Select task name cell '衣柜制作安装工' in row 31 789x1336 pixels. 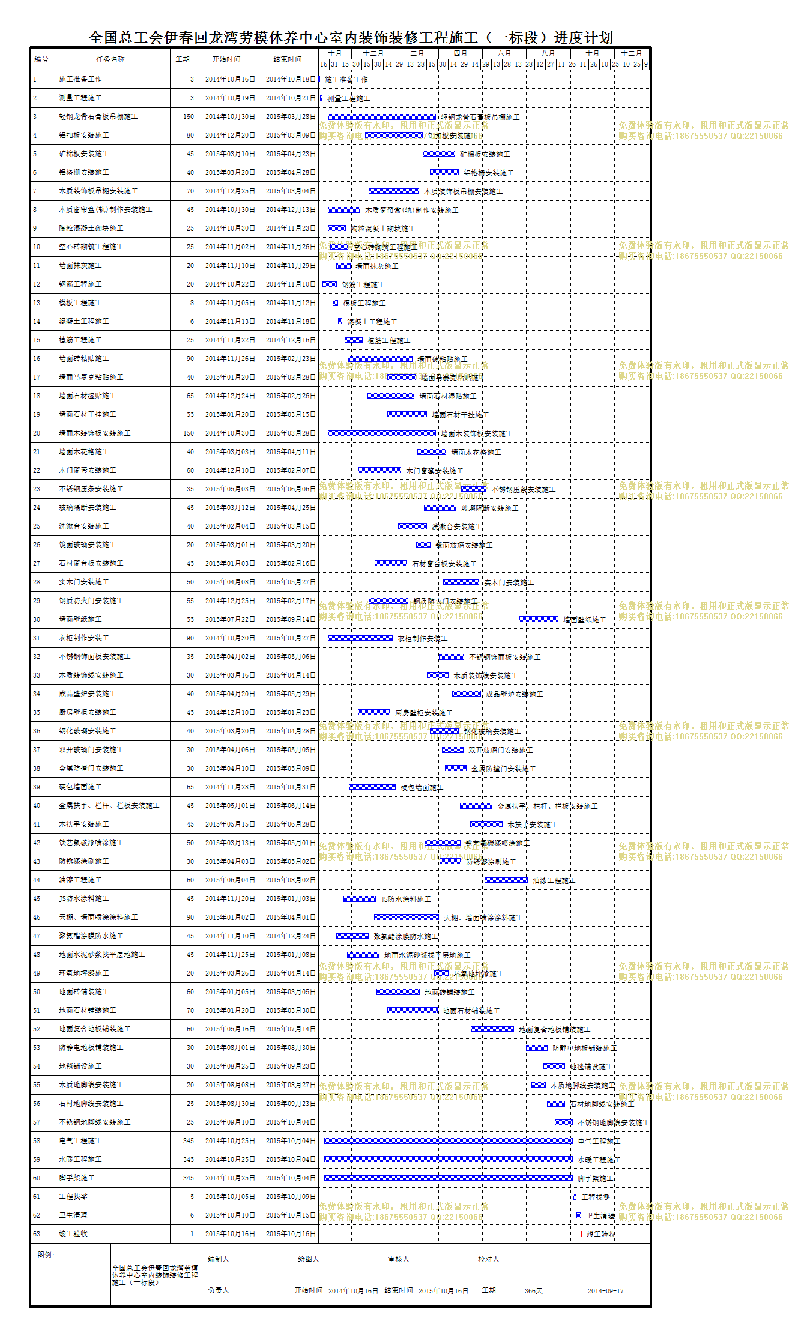tap(110, 638)
